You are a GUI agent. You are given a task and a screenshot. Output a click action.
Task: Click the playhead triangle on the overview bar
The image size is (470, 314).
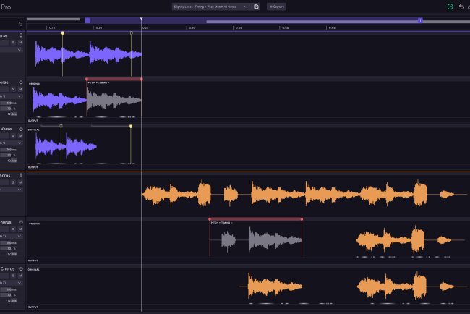tap(142, 19)
